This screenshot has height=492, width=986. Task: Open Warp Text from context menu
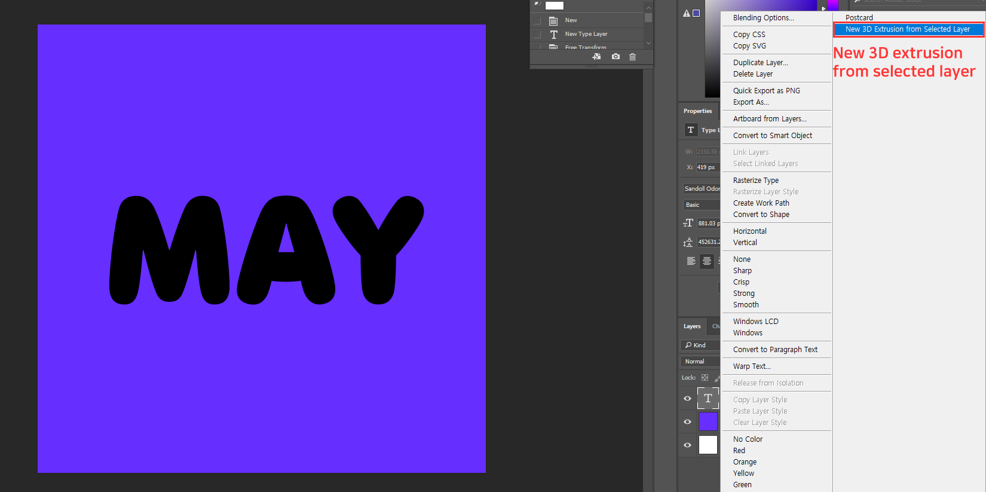752,366
